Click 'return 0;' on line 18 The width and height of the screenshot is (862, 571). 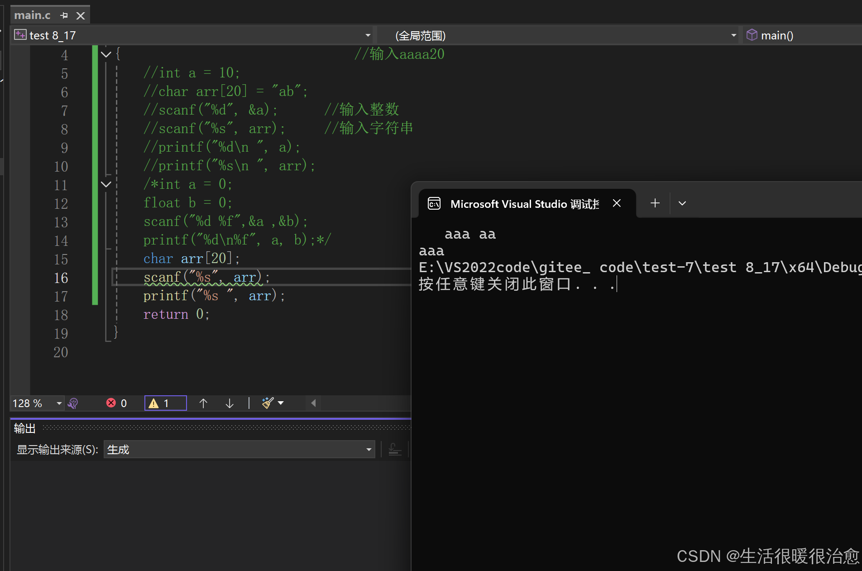pyautogui.click(x=177, y=314)
